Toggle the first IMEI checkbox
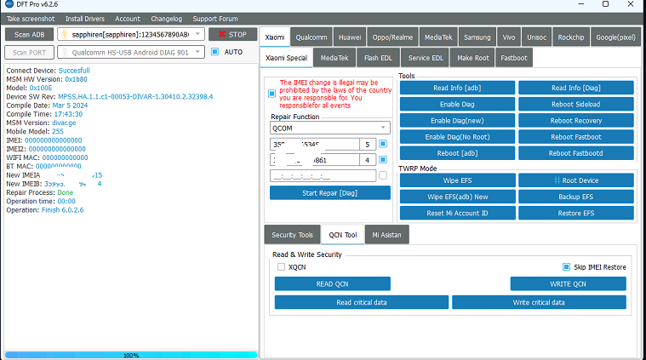Screen dimensions: 646x360 (x=383, y=144)
